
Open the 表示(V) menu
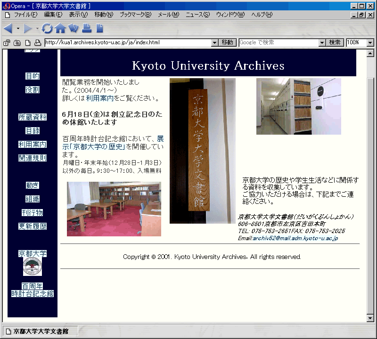78,15
